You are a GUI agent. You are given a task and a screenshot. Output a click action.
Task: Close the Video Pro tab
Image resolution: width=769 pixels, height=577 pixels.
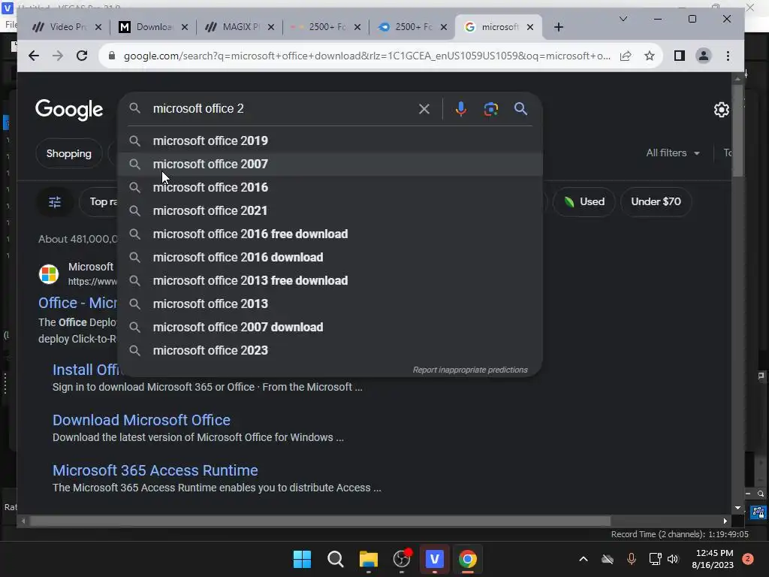click(x=98, y=27)
